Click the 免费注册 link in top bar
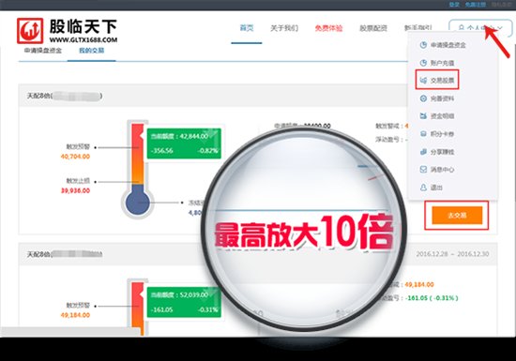Image resolution: width=516 pixels, height=361 pixels. (476, 5)
